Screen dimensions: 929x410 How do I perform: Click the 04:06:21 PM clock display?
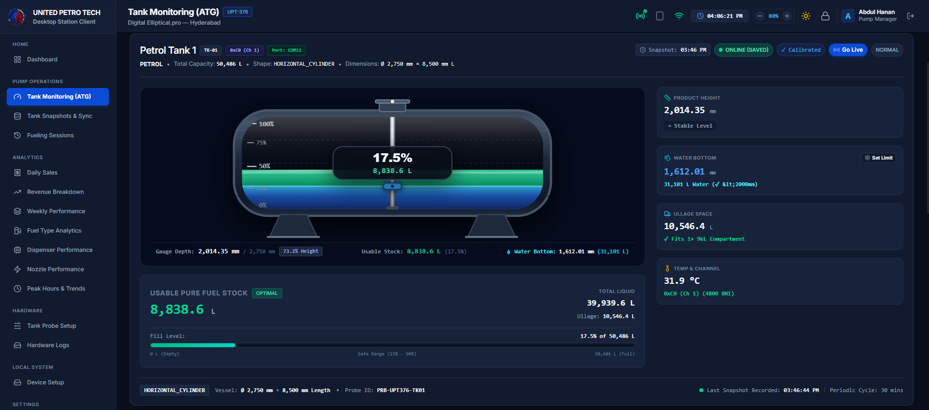point(720,16)
